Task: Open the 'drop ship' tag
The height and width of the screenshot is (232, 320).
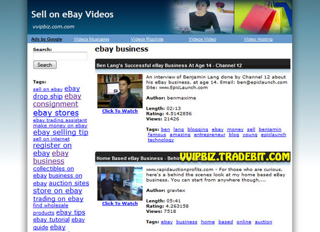Action: [x=48, y=96]
